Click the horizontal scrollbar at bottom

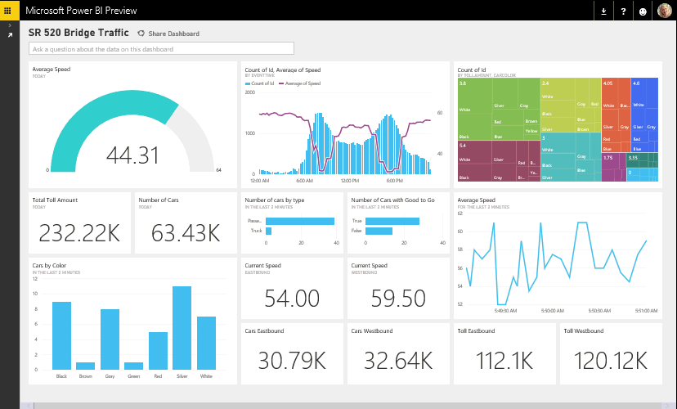tap(343, 405)
